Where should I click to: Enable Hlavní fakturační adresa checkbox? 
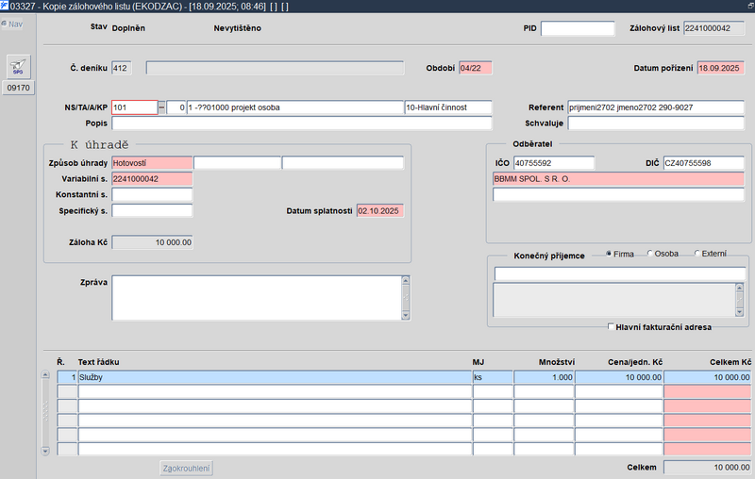click(x=611, y=327)
